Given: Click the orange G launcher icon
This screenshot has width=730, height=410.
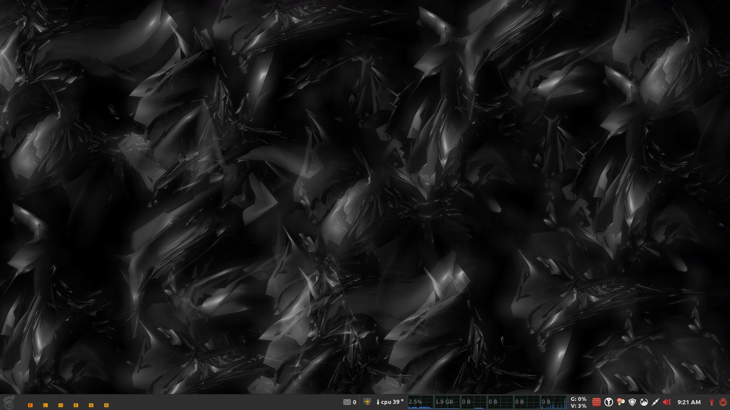Looking at the screenshot, I should (91, 405).
